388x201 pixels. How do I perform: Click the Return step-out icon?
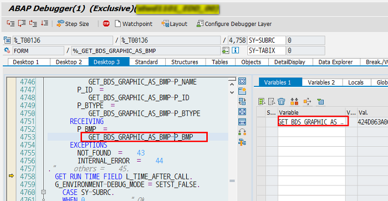33,23
